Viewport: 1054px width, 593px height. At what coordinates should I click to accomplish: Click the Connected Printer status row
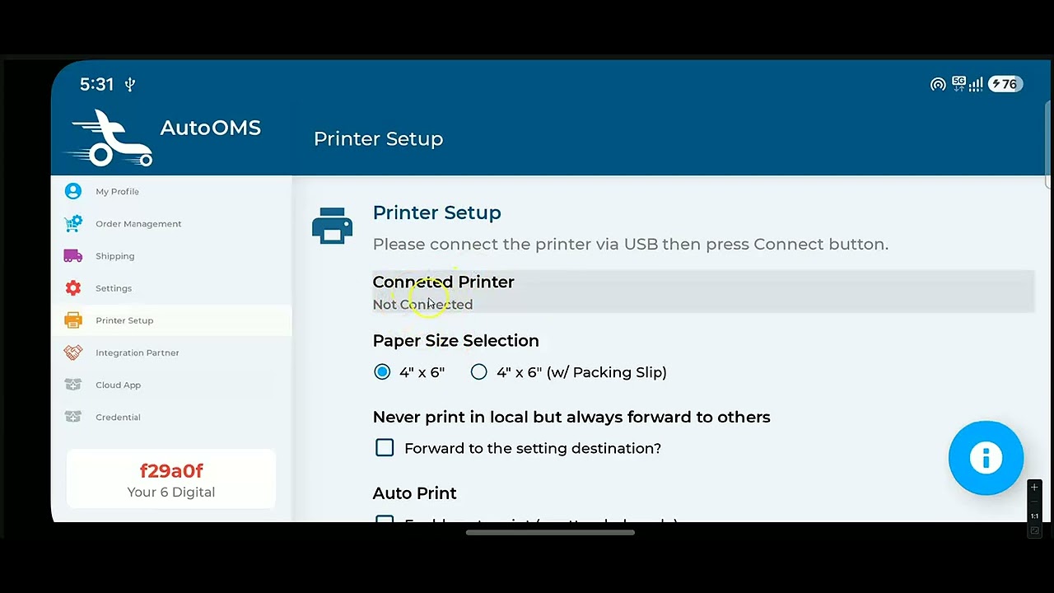703,292
